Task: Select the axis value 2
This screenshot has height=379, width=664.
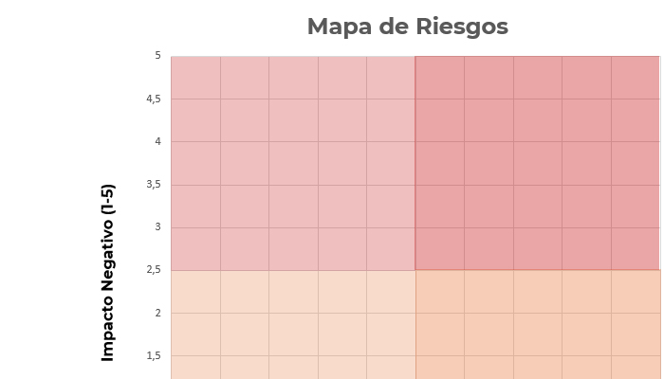Action: coord(158,313)
